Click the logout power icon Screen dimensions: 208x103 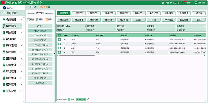point(196,3)
